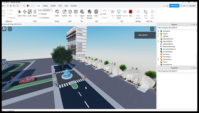Switch to the MODEL ribbon tab
The image size is (199, 113).
pyautogui.click(x=45, y=6)
